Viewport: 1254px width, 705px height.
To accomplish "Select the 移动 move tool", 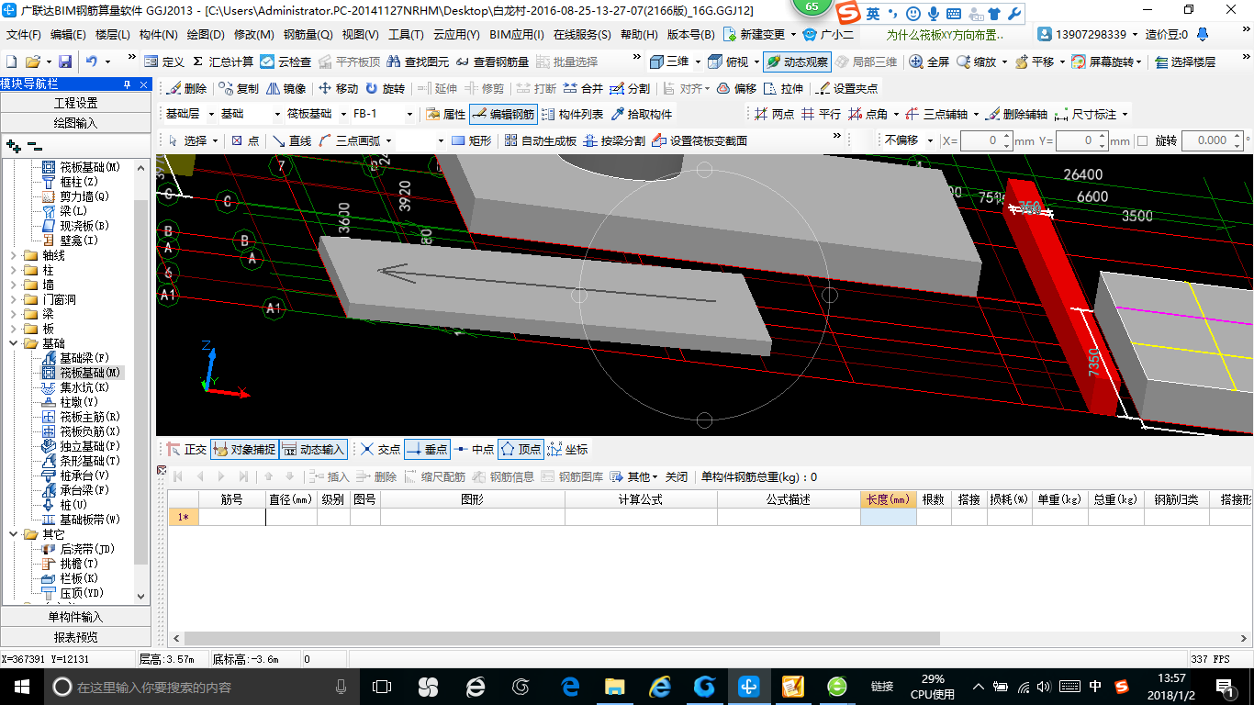I will tap(338, 88).
